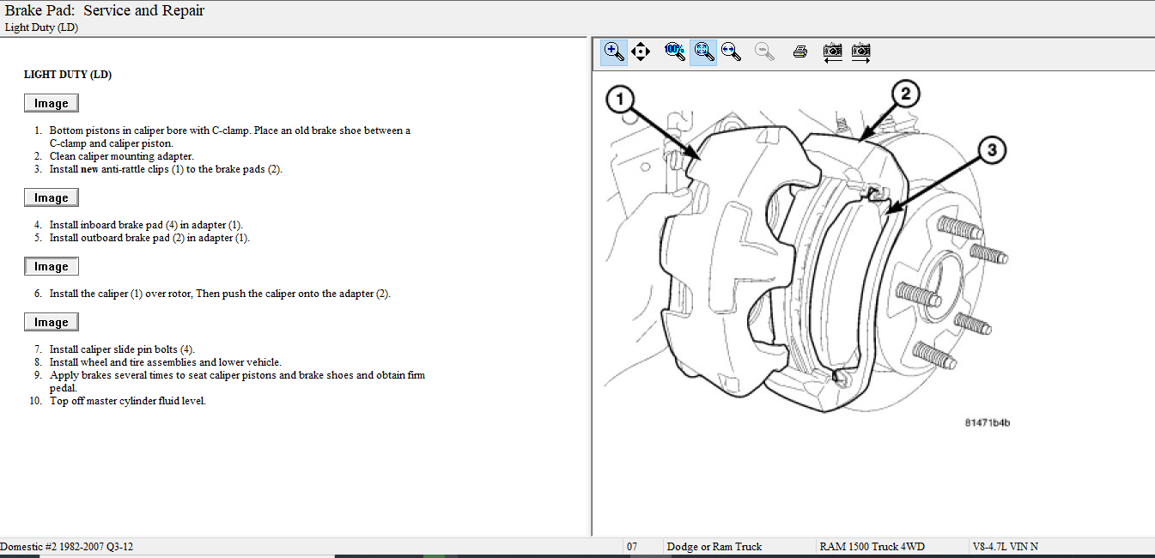Image resolution: width=1155 pixels, height=558 pixels.
Task: Set diagram zoom to 100%
Action: pyautogui.click(x=674, y=52)
